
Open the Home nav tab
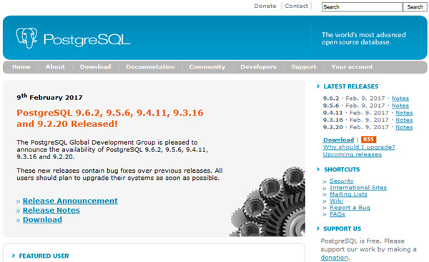[x=21, y=66]
